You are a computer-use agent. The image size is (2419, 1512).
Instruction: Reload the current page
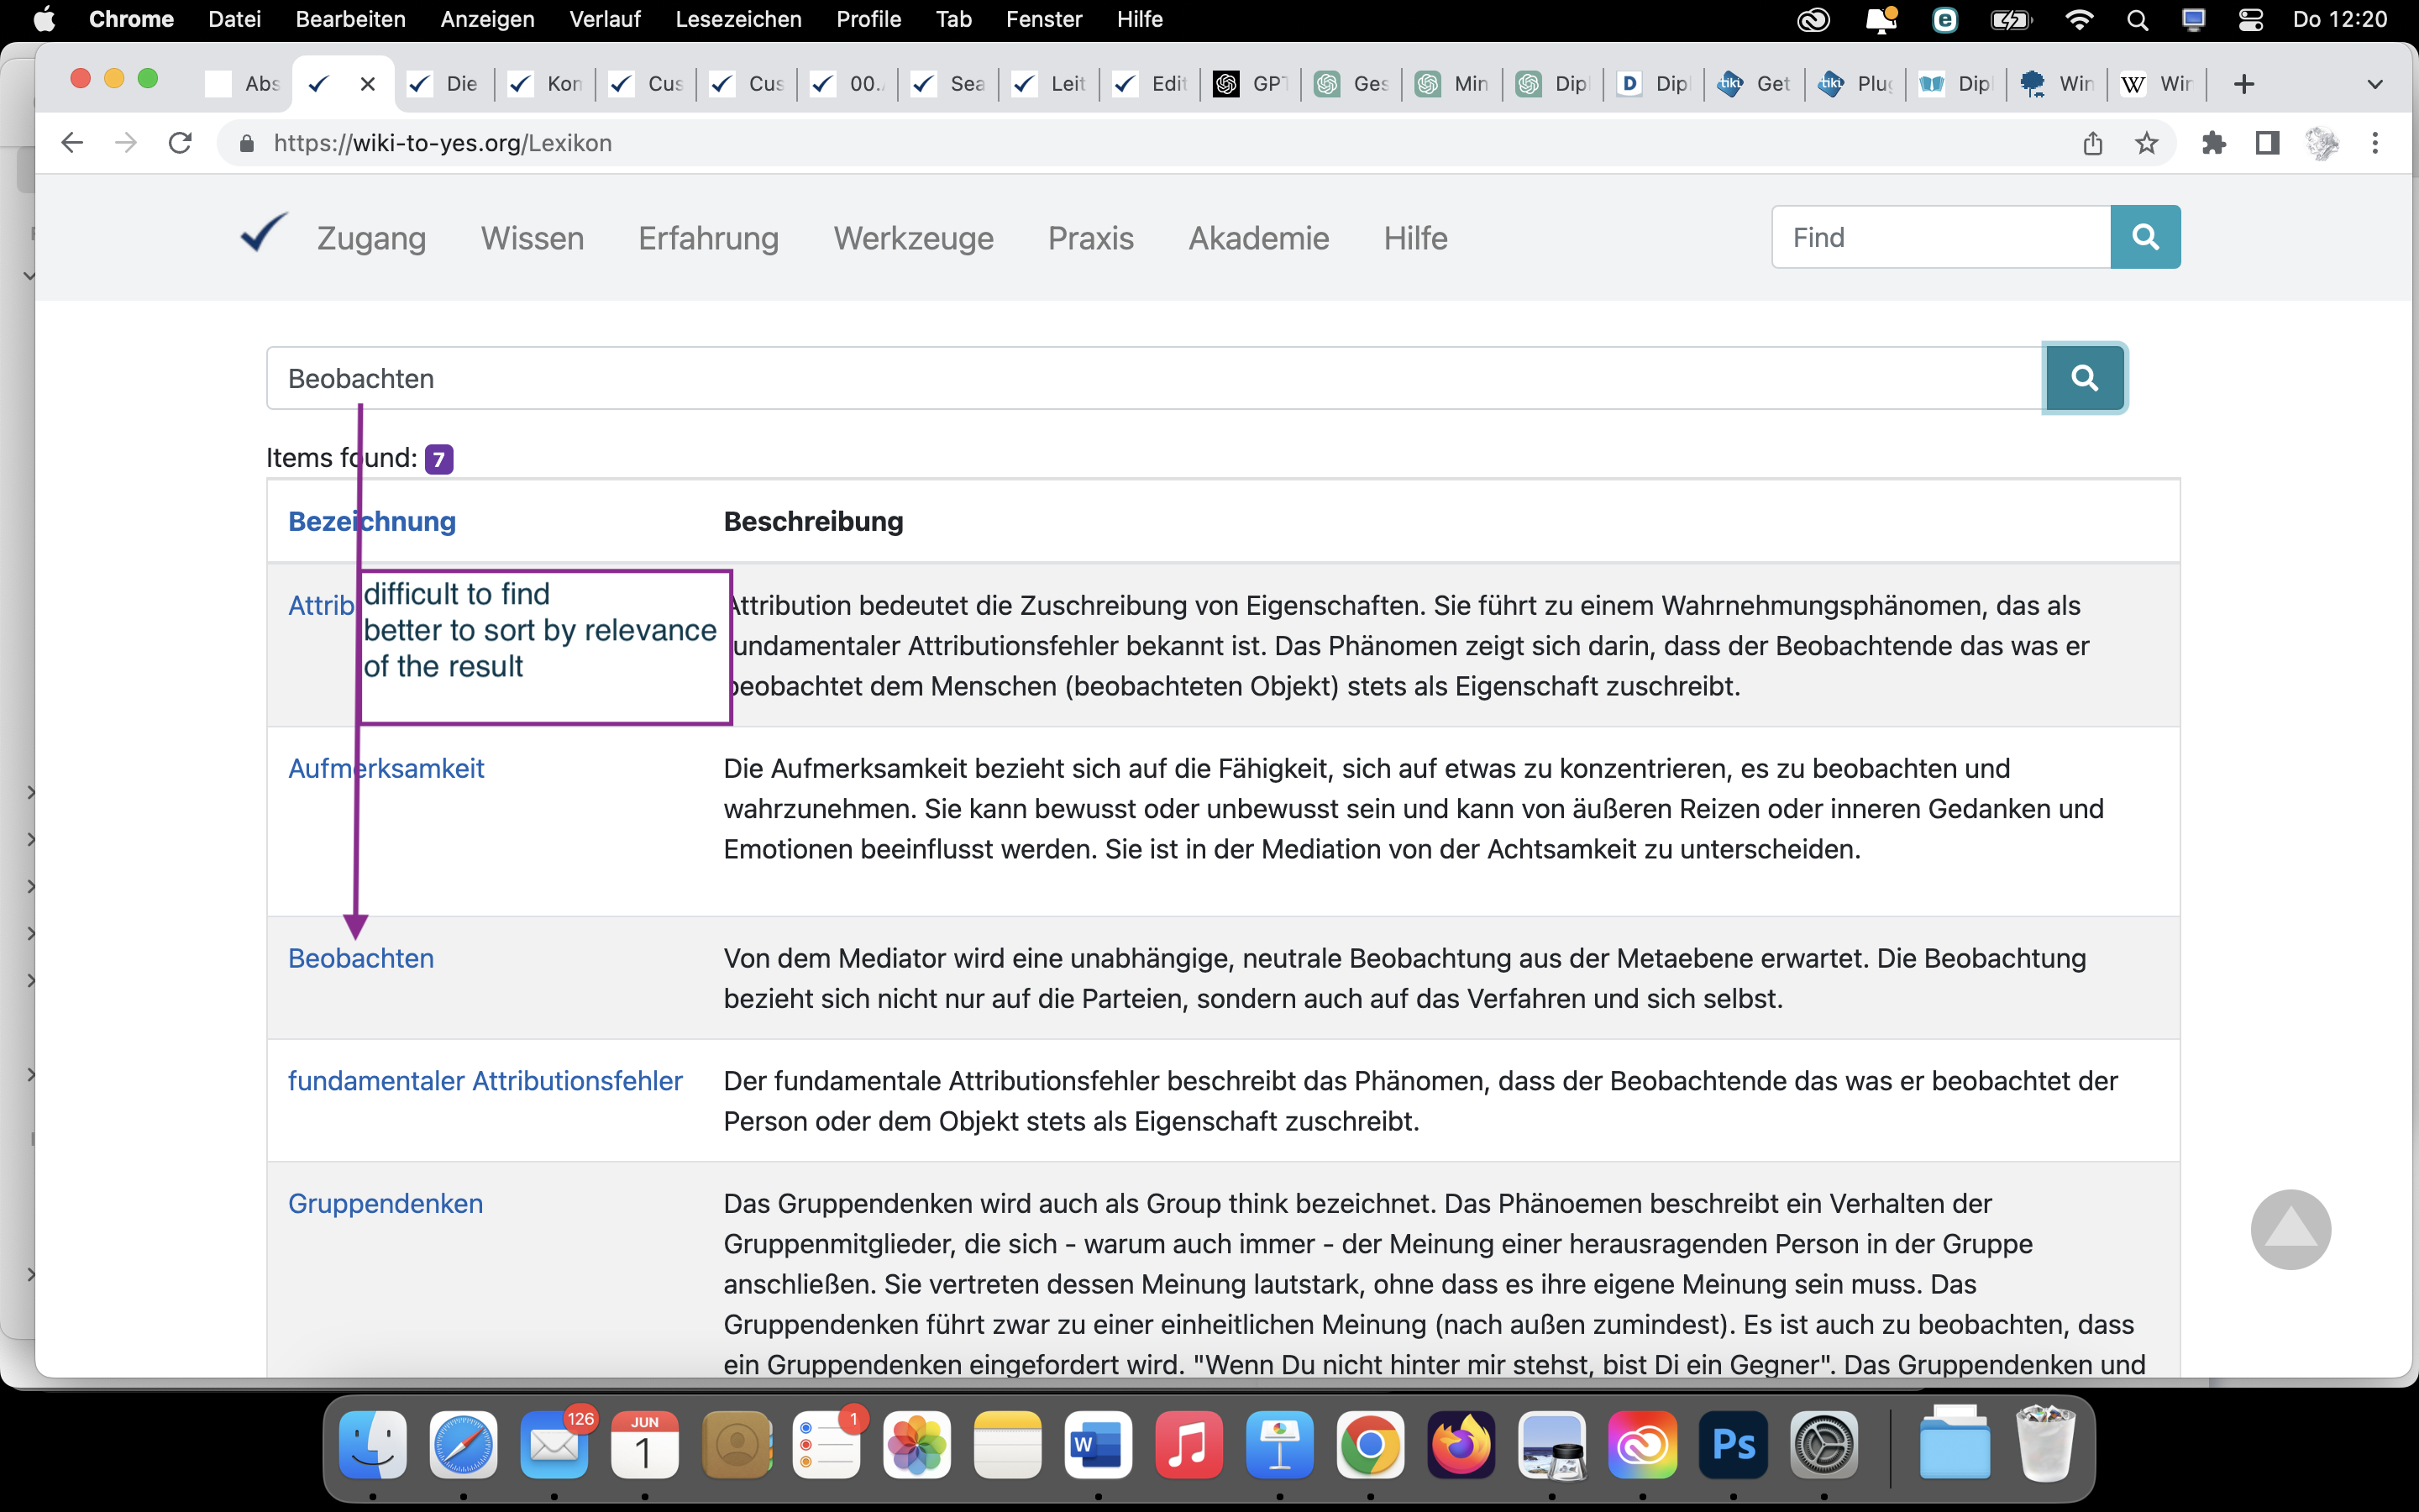coord(180,143)
